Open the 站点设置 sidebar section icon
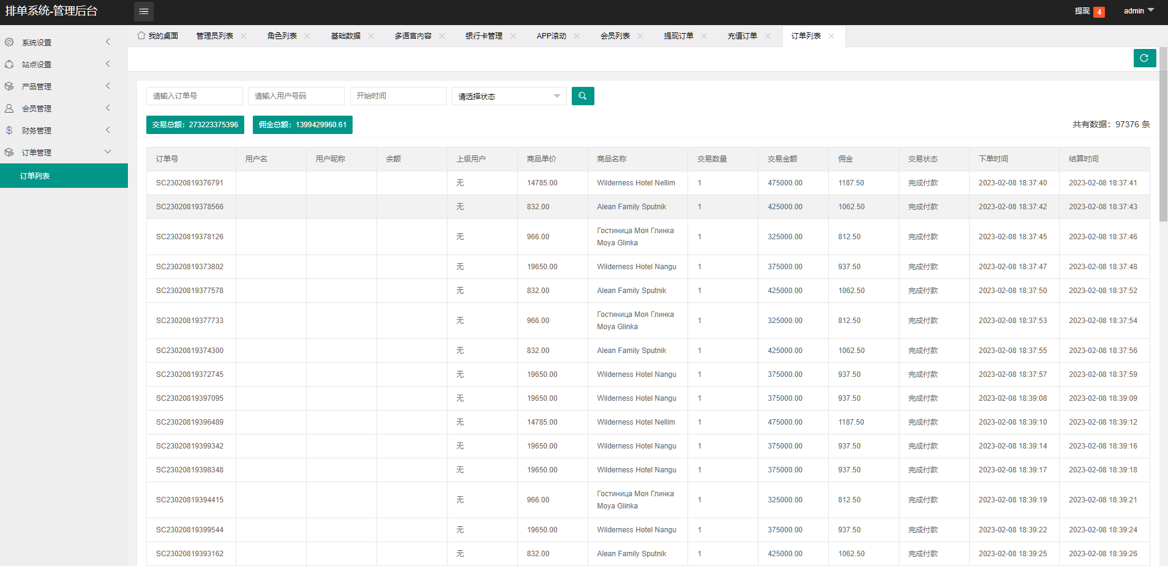 tap(9, 64)
